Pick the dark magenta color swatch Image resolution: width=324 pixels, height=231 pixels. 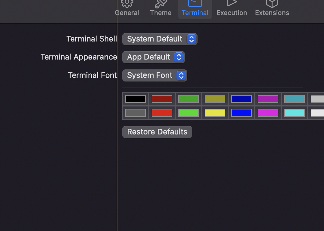coord(268,99)
